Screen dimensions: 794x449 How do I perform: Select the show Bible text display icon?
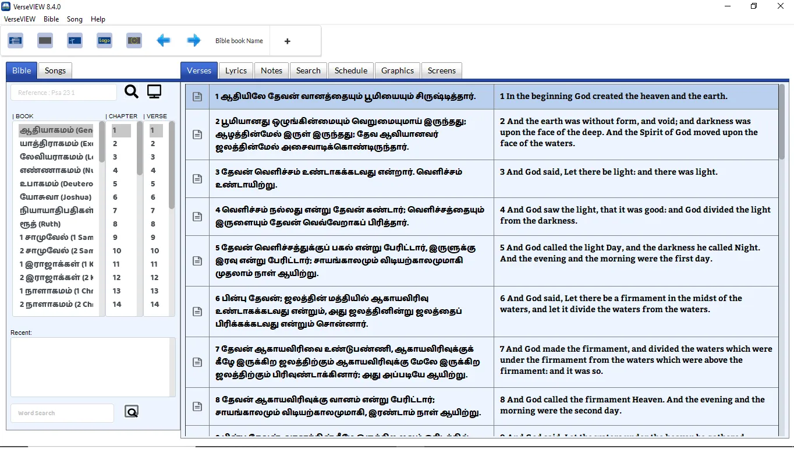pos(15,40)
